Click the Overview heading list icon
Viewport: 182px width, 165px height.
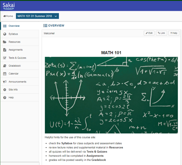[x=45, y=25]
